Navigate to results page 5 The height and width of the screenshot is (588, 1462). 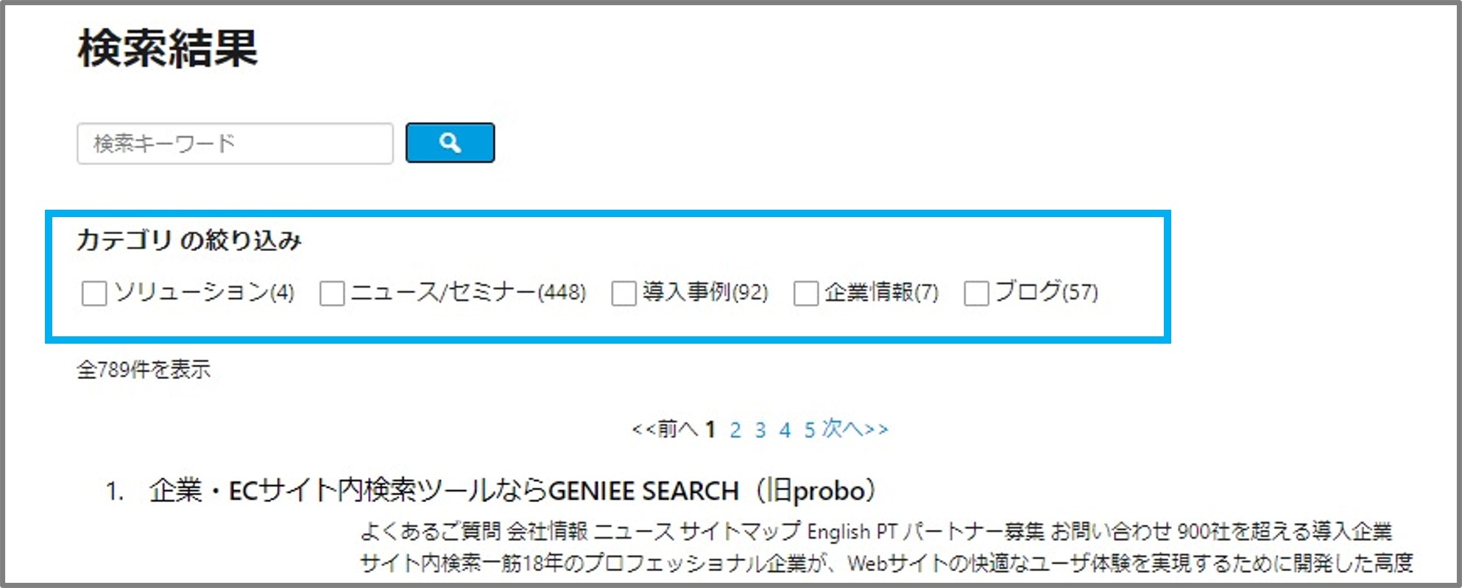810,430
